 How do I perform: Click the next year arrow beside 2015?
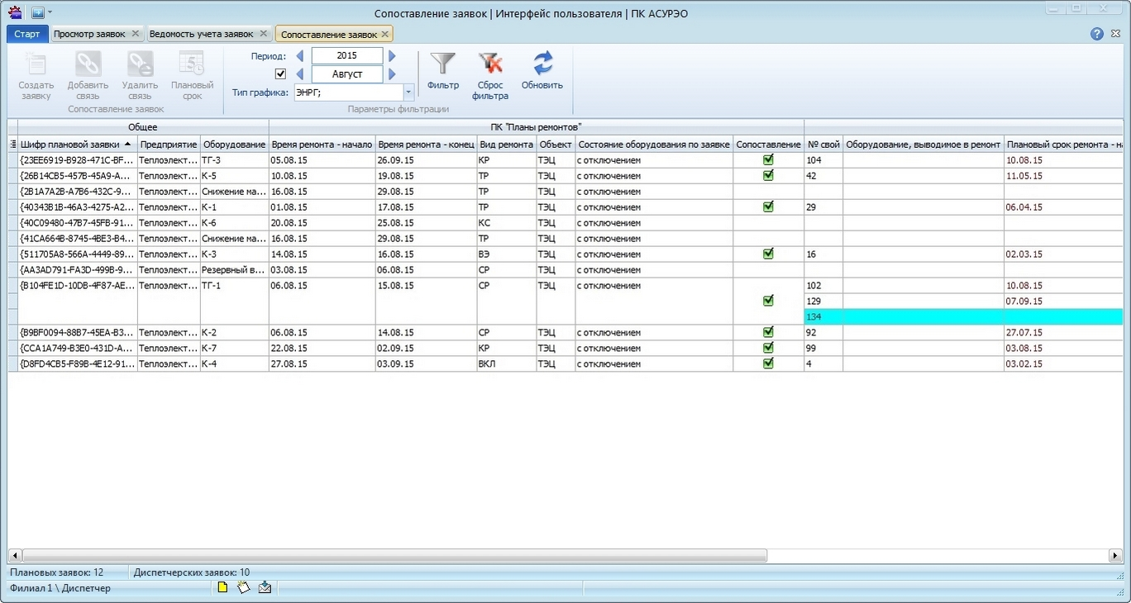click(392, 56)
